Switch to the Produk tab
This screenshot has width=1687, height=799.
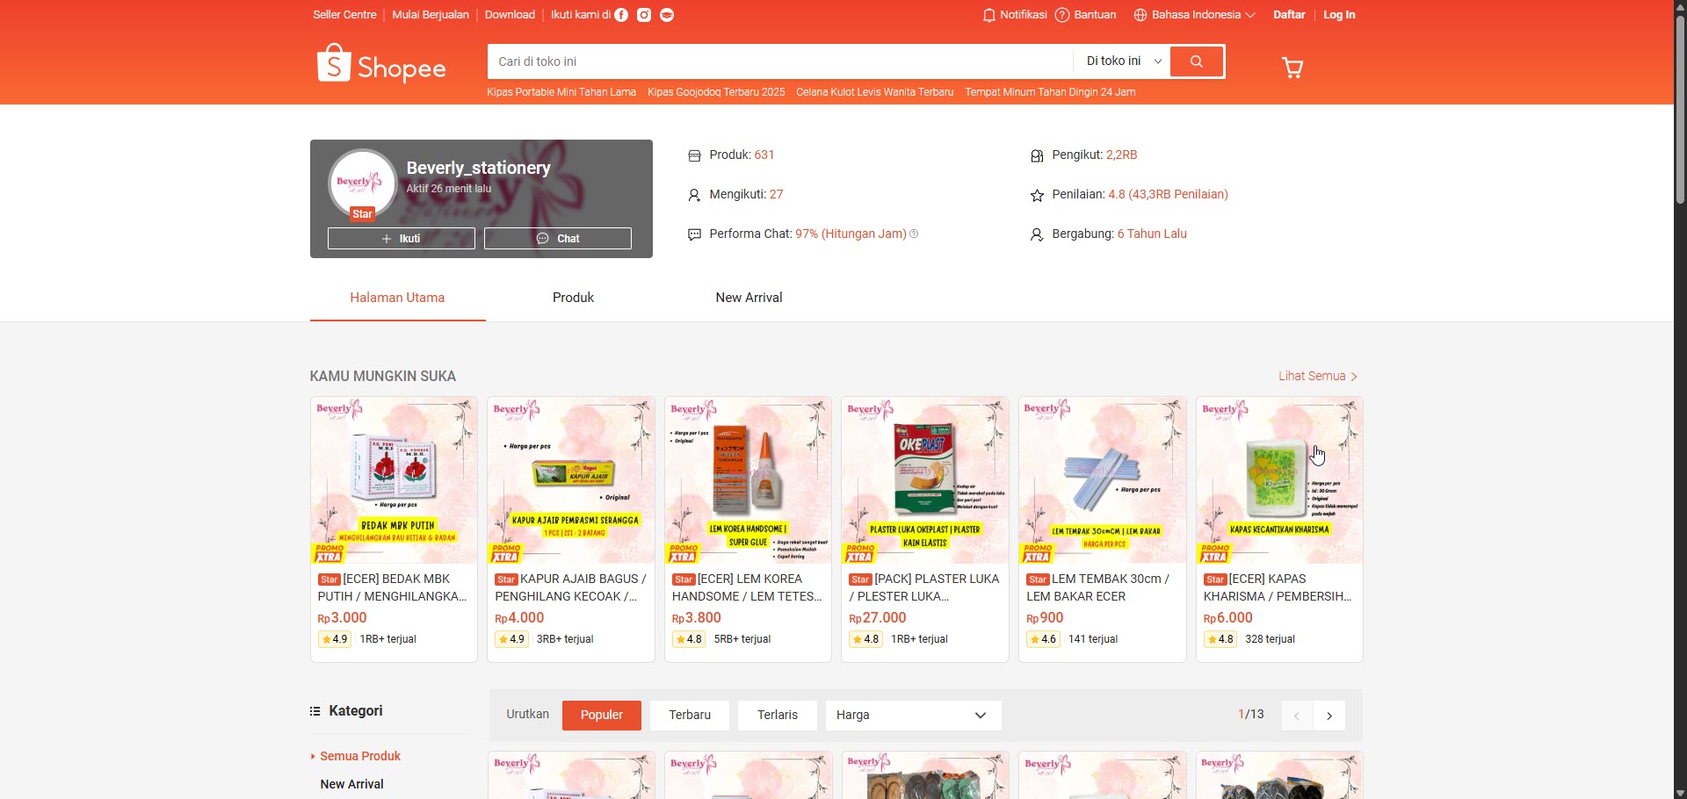point(574,298)
